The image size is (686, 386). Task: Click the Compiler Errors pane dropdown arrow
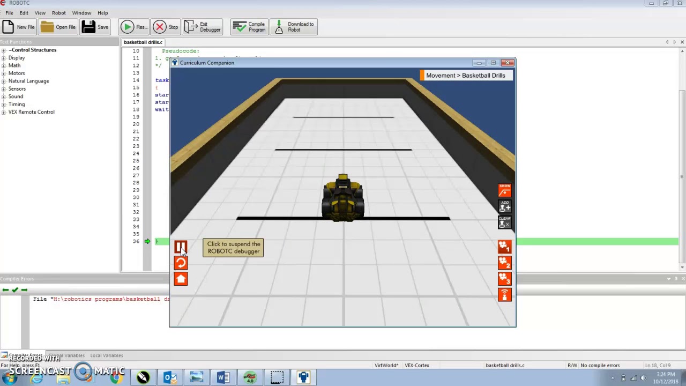pyautogui.click(x=669, y=279)
